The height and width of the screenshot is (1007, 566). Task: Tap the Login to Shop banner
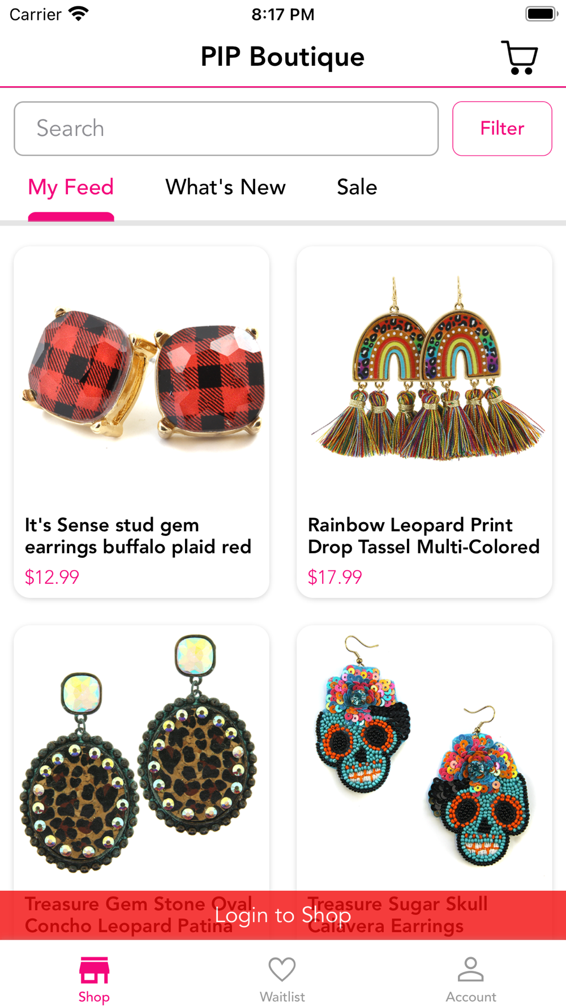pos(283,915)
